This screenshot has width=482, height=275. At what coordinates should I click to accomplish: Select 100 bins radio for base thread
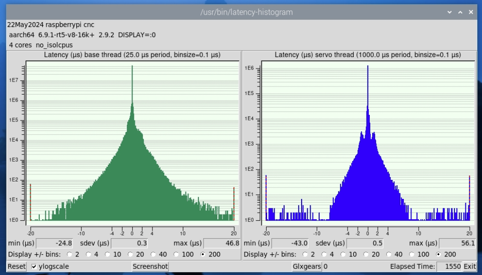(x=176, y=254)
